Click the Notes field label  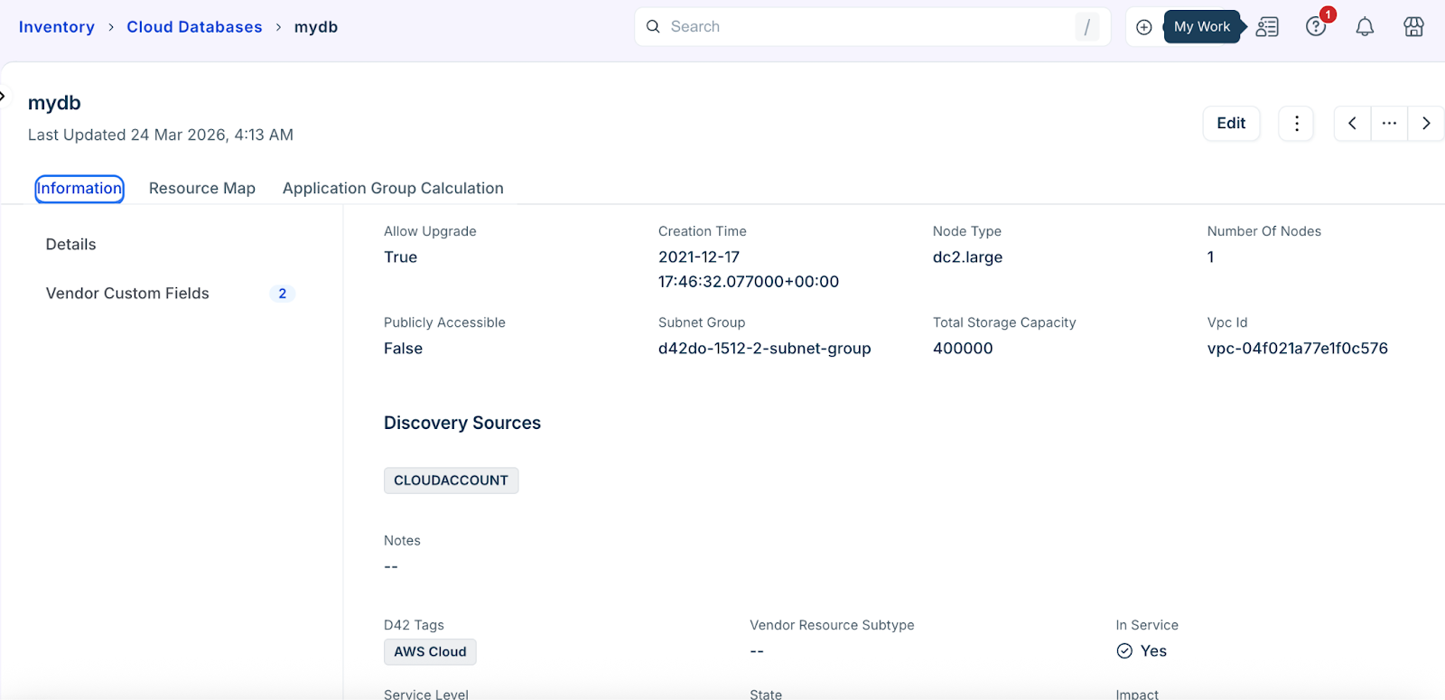[402, 540]
